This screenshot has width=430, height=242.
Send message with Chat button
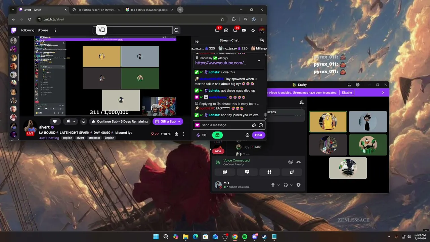259,135
